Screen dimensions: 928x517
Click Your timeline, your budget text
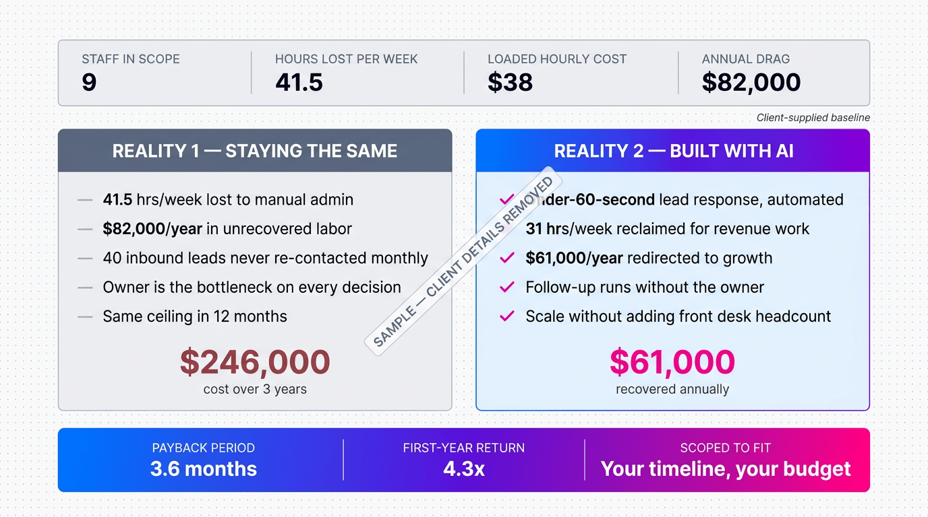coord(726,469)
